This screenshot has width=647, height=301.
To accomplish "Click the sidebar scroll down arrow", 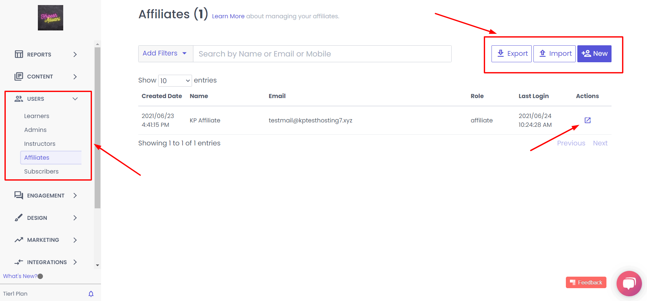I will point(98,265).
